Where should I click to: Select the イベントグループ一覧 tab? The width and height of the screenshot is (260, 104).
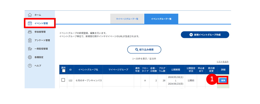click(161, 19)
